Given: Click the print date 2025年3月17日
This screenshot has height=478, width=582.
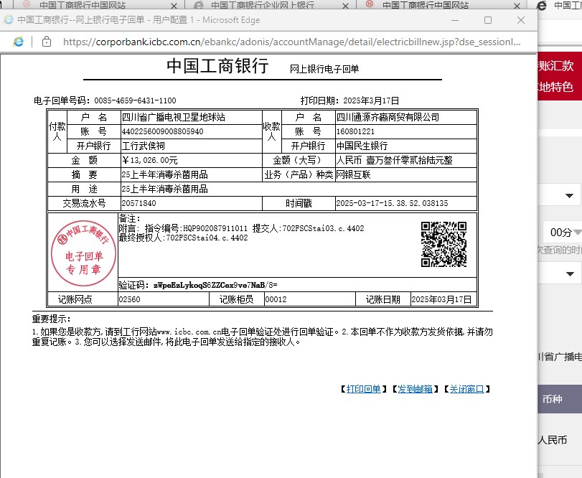Looking at the screenshot, I should 371,100.
